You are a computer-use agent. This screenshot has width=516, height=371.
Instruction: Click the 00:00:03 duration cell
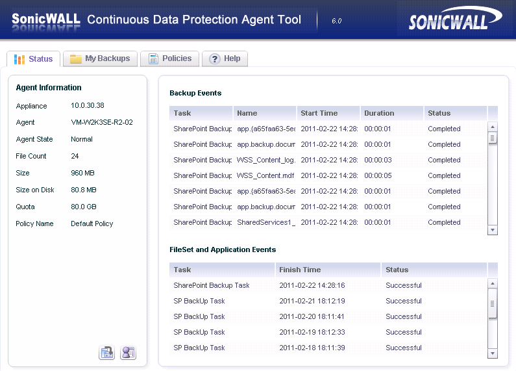[378, 160]
